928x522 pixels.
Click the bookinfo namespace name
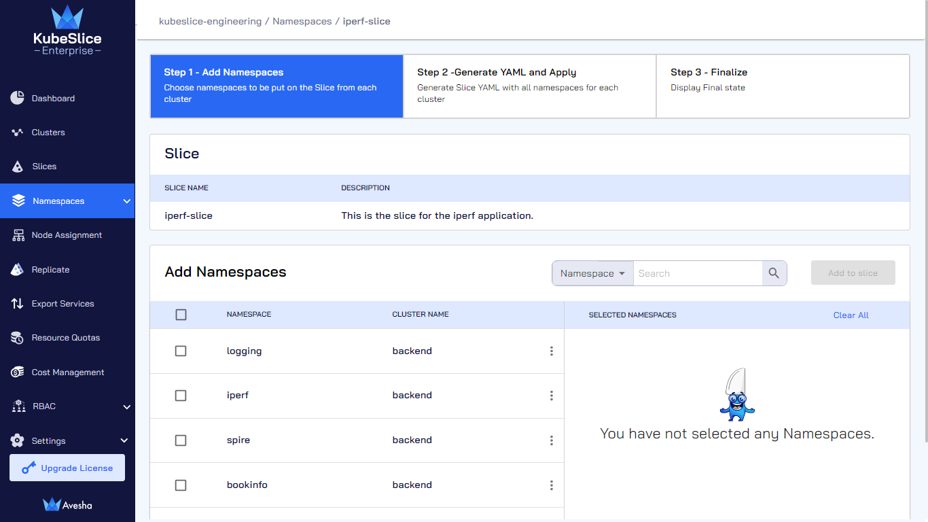pyautogui.click(x=247, y=485)
